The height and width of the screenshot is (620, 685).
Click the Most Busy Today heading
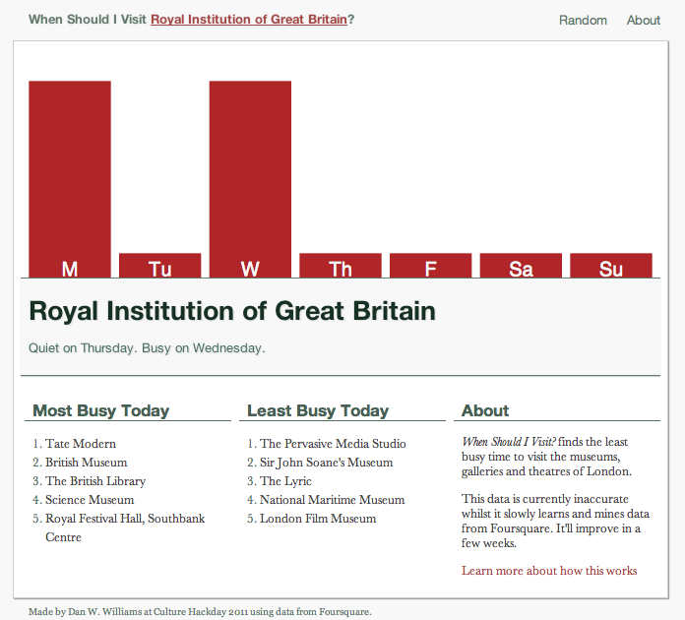(x=101, y=410)
